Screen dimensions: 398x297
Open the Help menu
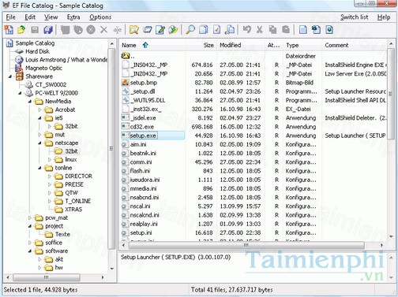coord(384,17)
